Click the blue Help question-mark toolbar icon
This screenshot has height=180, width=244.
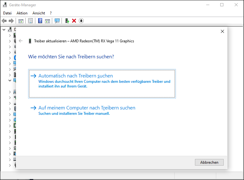click(40, 21)
